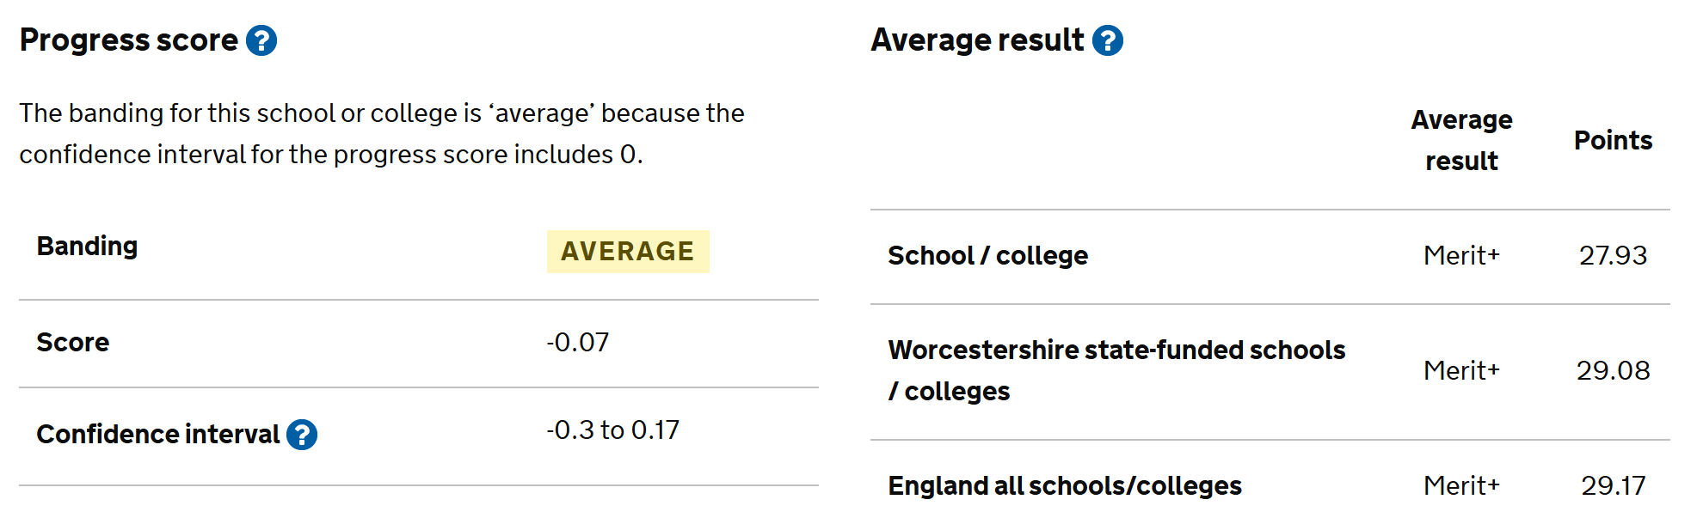The image size is (1697, 524).
Task: Click the Progress score heading
Action: coord(129,40)
